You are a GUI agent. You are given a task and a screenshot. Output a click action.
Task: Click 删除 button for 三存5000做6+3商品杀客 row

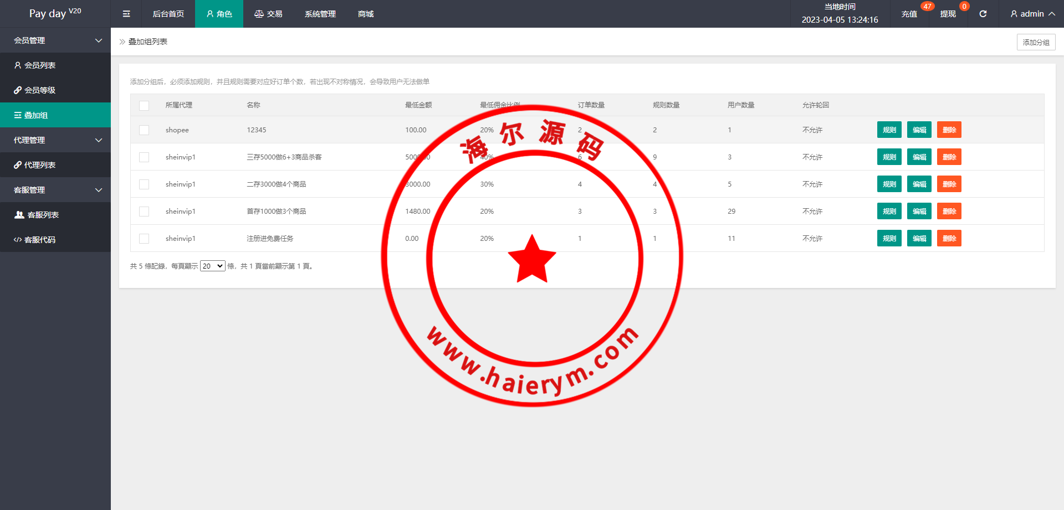point(949,157)
